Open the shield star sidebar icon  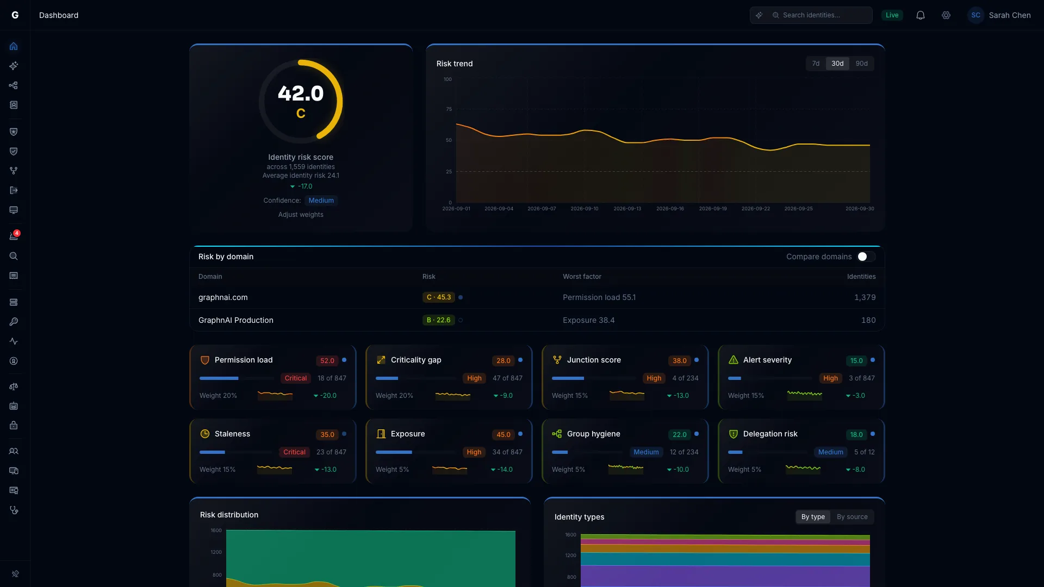pos(14,132)
